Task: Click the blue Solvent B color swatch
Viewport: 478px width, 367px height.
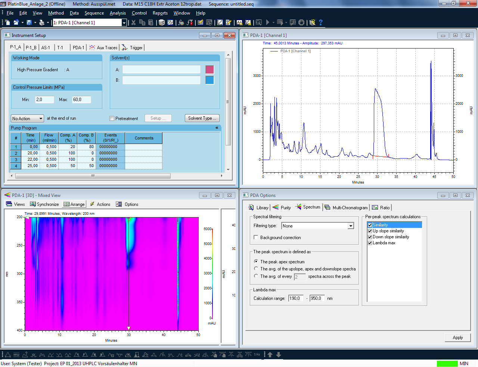Action: [x=209, y=80]
